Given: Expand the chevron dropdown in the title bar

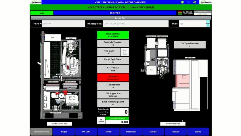Looking at the screenshot, I should click(188, 2).
